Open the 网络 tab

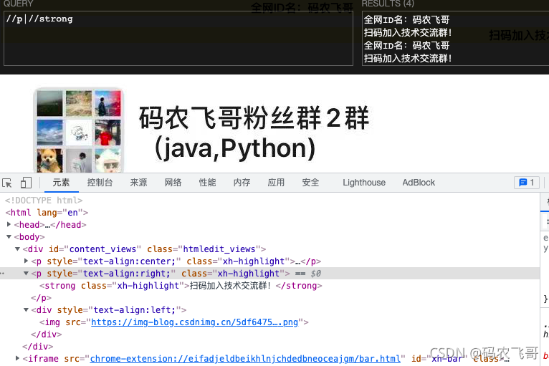pos(173,183)
